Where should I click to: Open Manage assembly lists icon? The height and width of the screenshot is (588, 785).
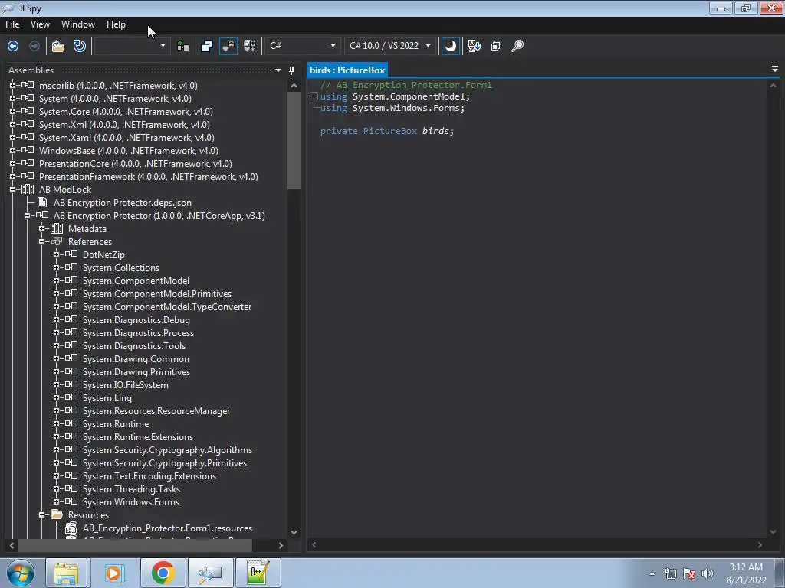[x=183, y=46]
